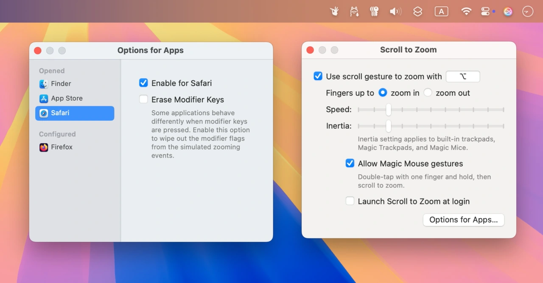Click the hand gesture menu bar icon
This screenshot has width=543, height=283.
(335, 11)
